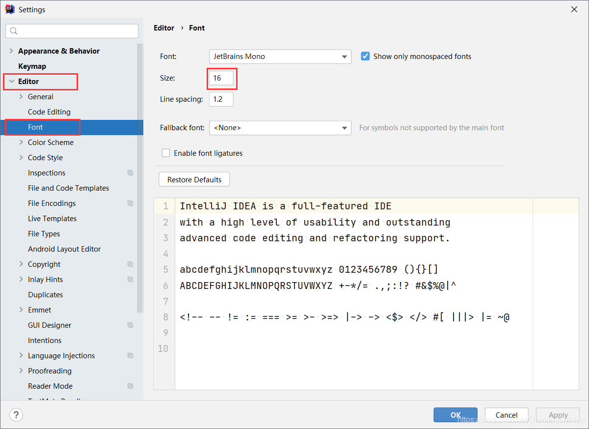
Task: Click the Editor breadcrumb link
Action: (164, 28)
